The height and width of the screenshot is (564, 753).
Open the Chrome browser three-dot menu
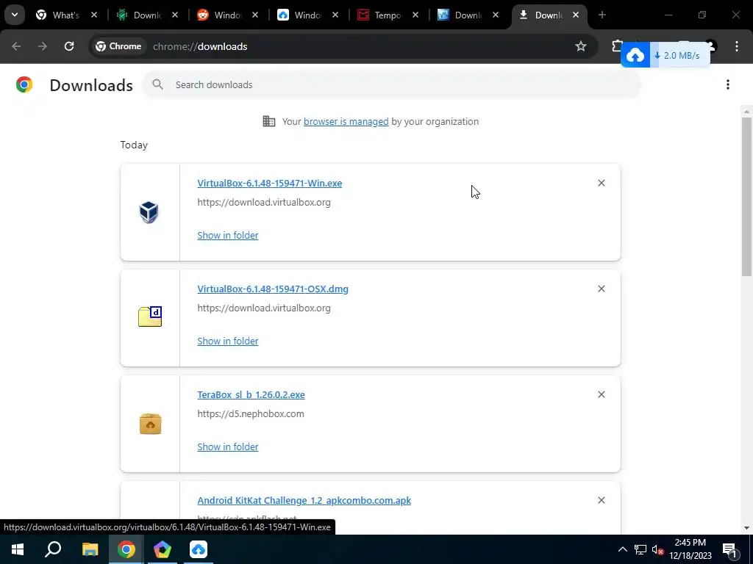coord(737,46)
